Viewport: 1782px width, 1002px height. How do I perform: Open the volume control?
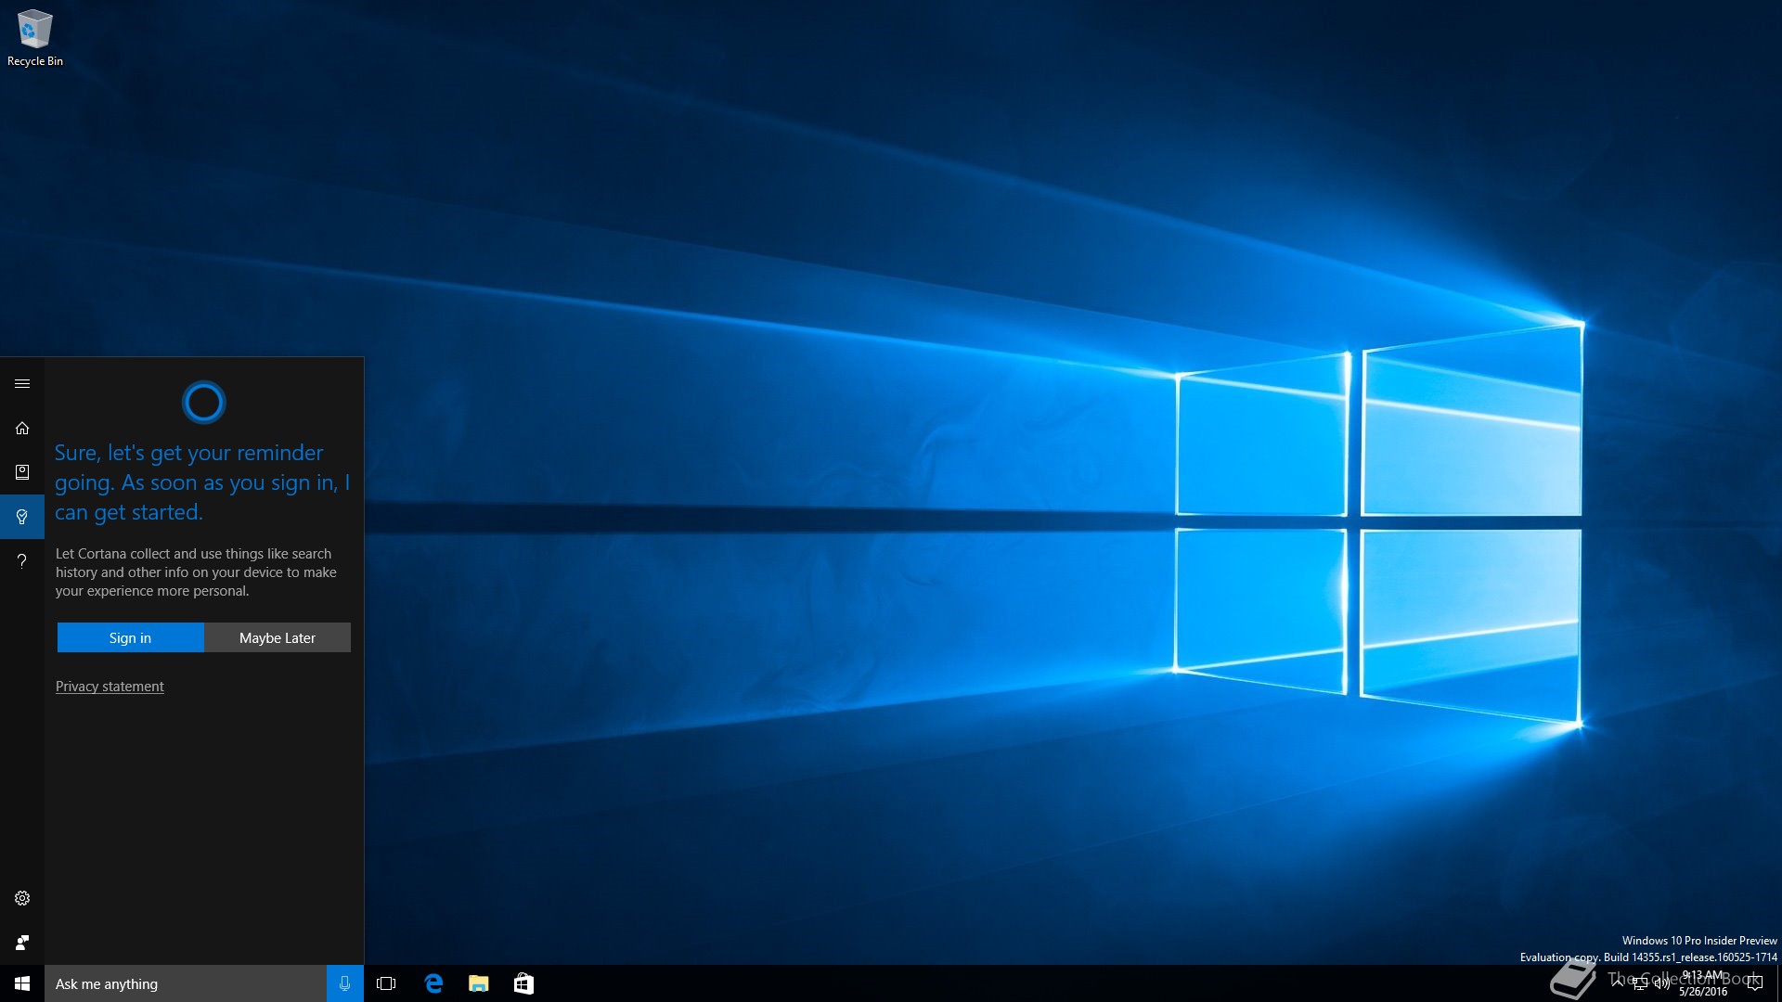1661,983
